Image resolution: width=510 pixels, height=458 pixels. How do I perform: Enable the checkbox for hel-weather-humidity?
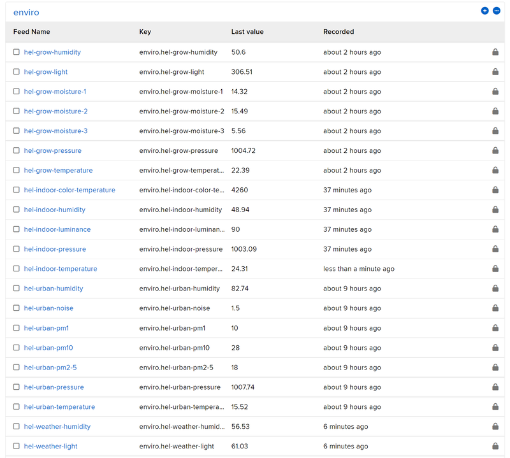(x=17, y=427)
